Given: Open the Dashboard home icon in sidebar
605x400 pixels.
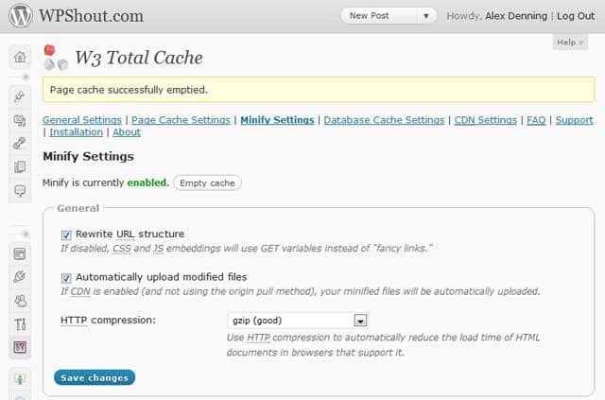Looking at the screenshot, I should click(19, 57).
